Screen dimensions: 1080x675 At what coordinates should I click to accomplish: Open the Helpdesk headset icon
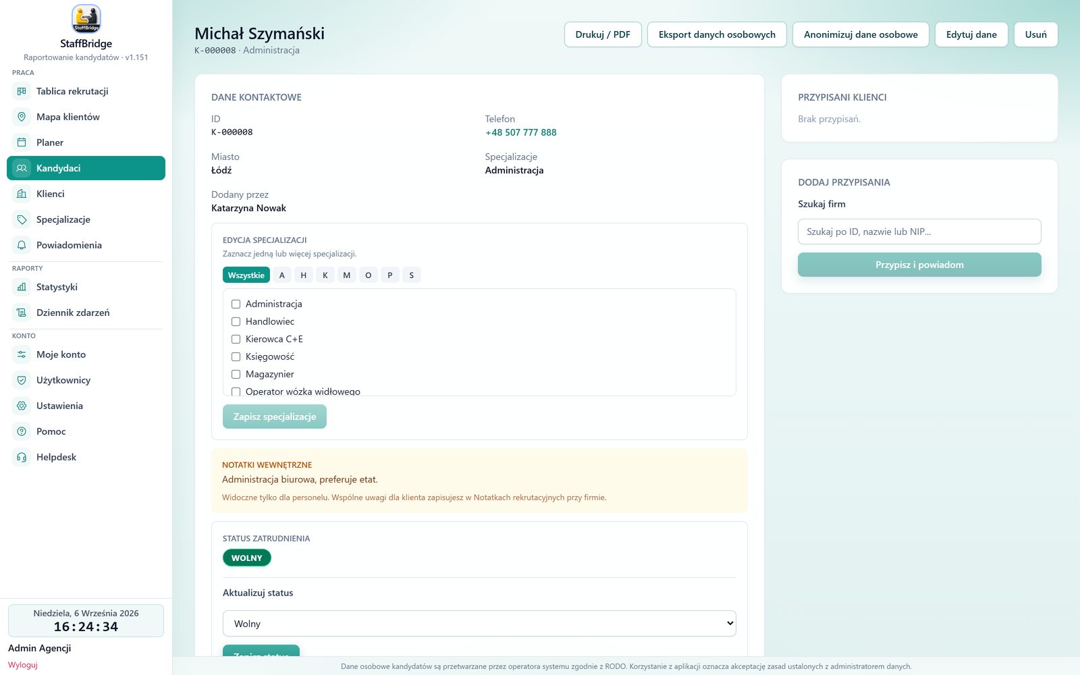(22, 457)
